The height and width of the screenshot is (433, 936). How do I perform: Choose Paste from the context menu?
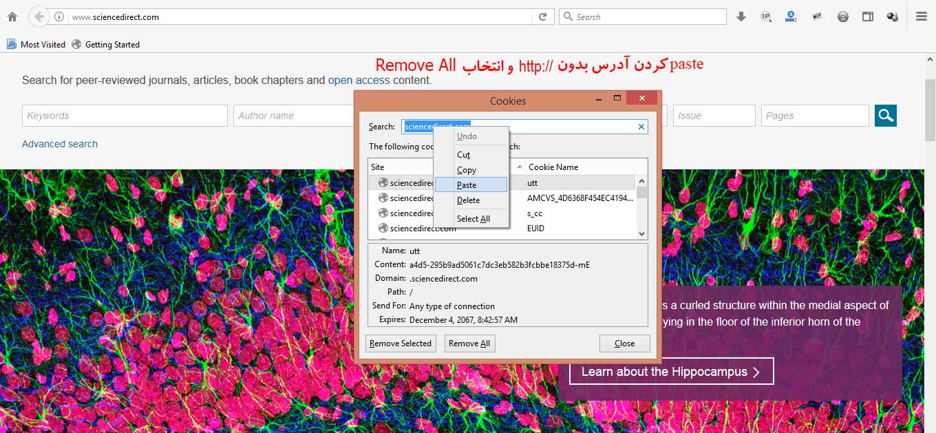coord(471,184)
